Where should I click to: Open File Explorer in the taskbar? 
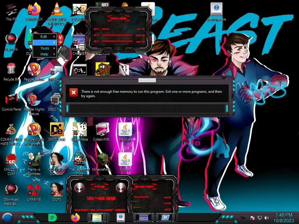pyautogui.click(x=97, y=218)
